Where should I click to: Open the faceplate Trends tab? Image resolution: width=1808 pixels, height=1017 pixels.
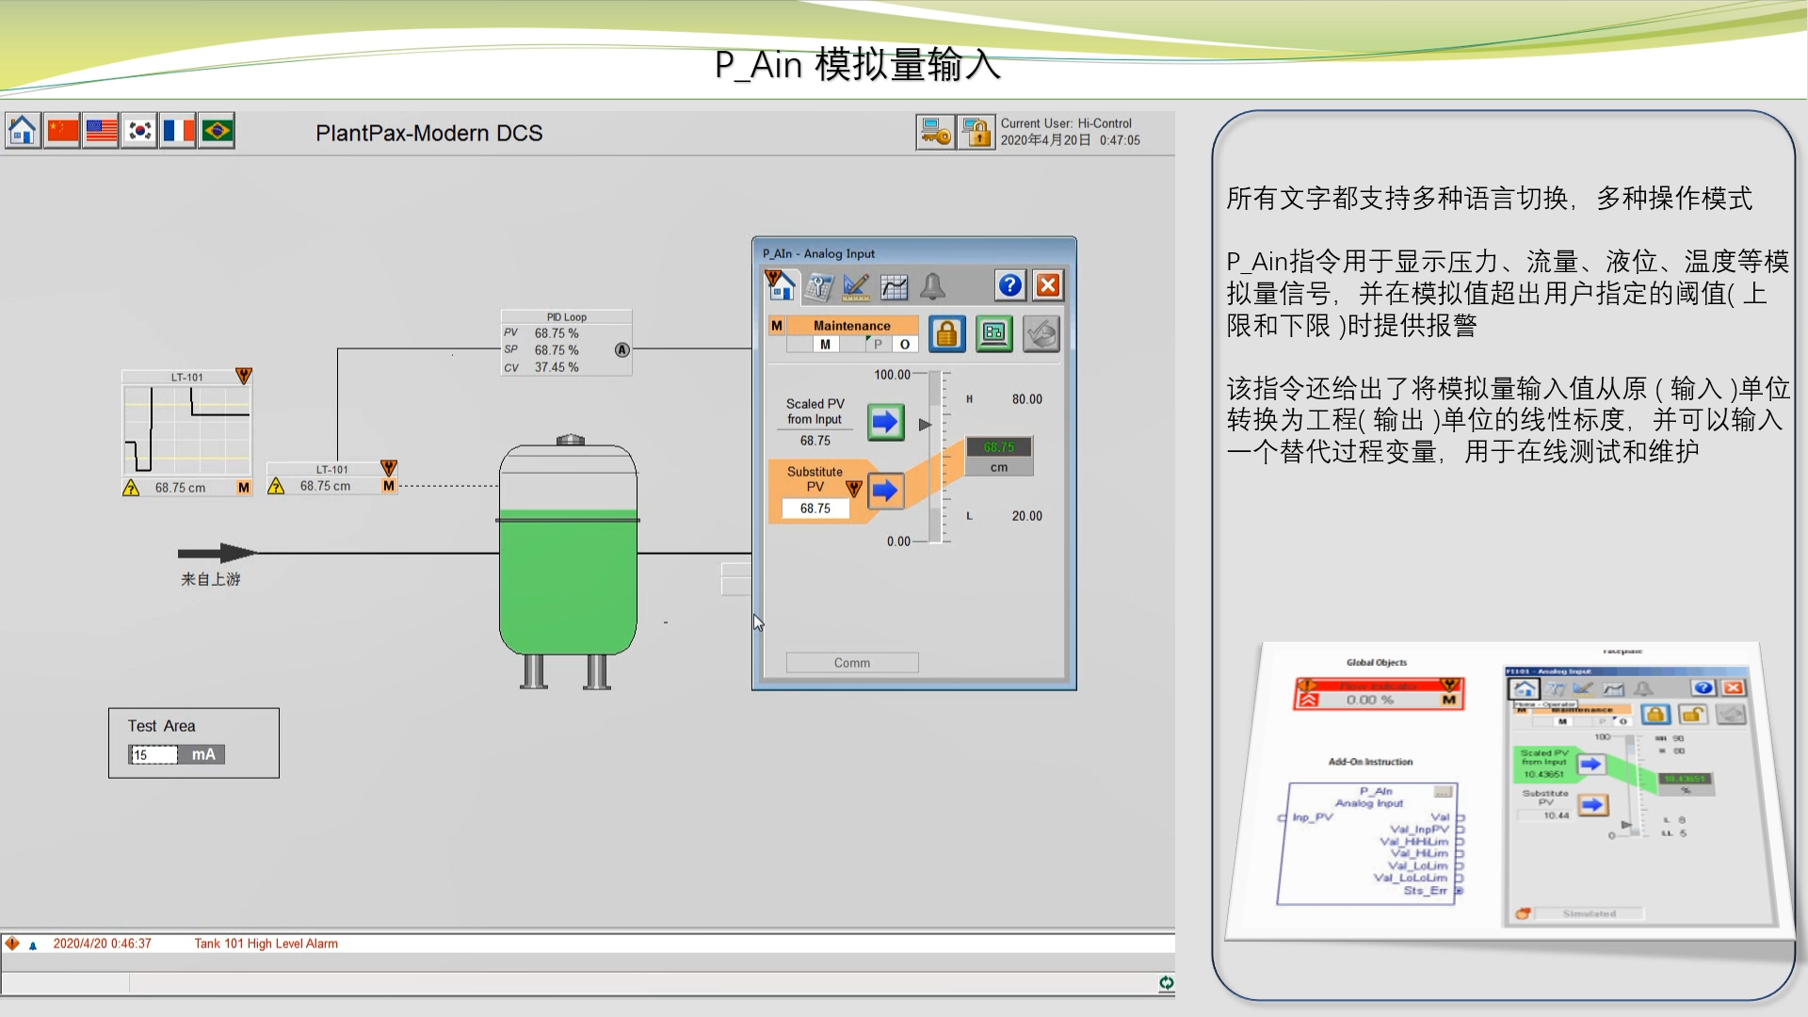894,286
